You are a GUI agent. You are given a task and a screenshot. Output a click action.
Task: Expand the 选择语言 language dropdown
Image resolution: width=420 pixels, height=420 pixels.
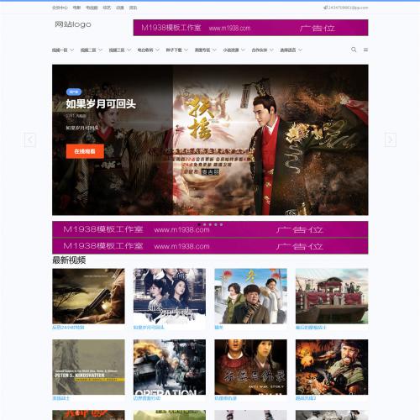click(291, 50)
